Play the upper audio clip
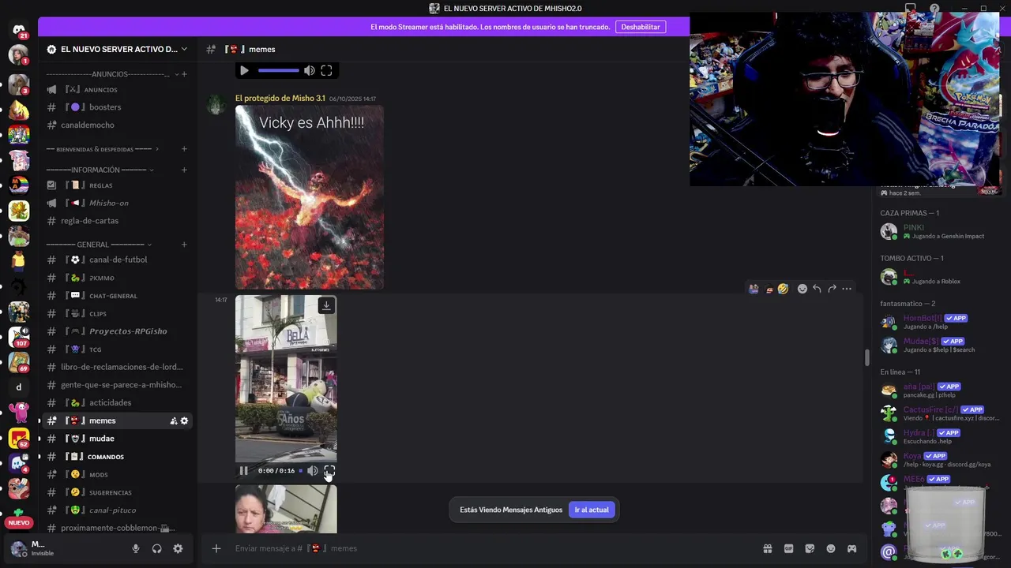Viewport: 1011px width, 568px height. pyautogui.click(x=244, y=71)
